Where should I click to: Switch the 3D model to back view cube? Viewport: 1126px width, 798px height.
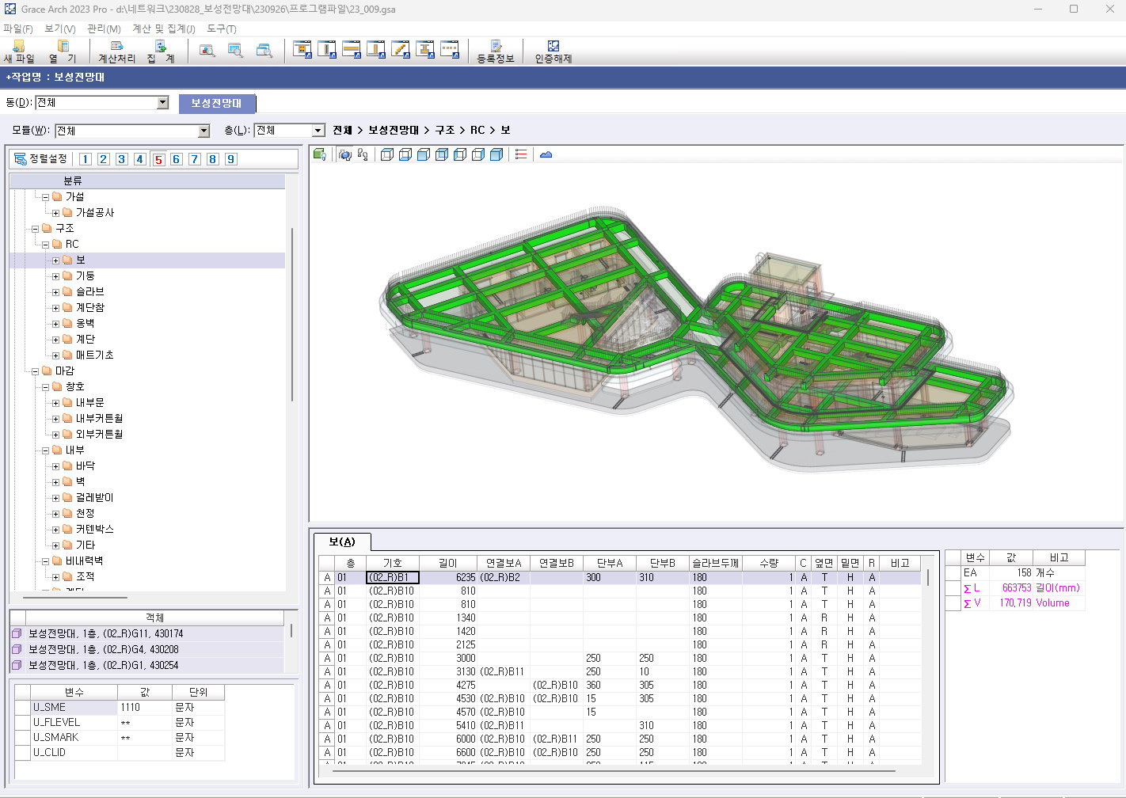point(442,154)
